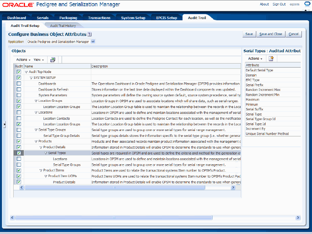Click the bottom page horizontal scrollbar thumb
312x234 pixels.
114,218
